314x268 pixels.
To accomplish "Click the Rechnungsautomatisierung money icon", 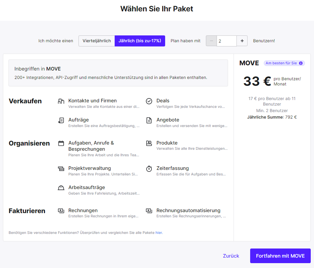I will 149,211.
